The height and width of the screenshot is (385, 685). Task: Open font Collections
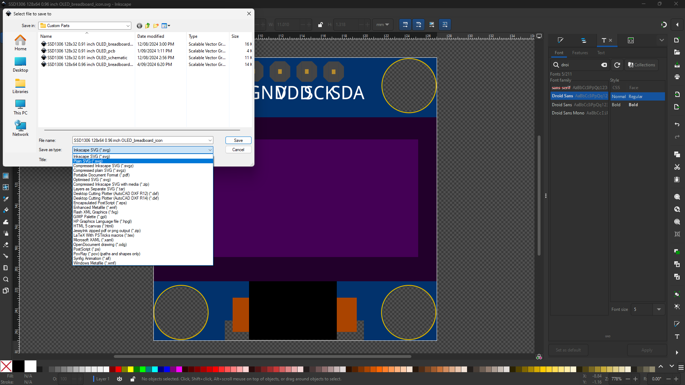[x=641, y=65]
